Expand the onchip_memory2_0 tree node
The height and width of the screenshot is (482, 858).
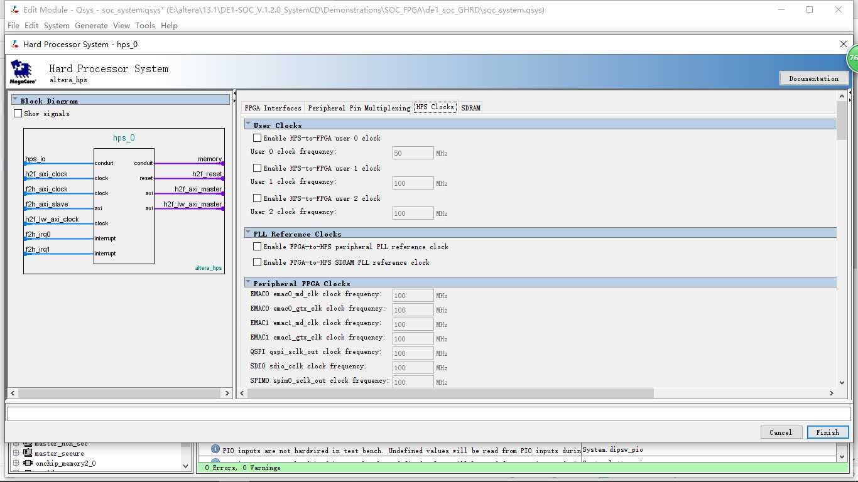pyautogui.click(x=16, y=463)
